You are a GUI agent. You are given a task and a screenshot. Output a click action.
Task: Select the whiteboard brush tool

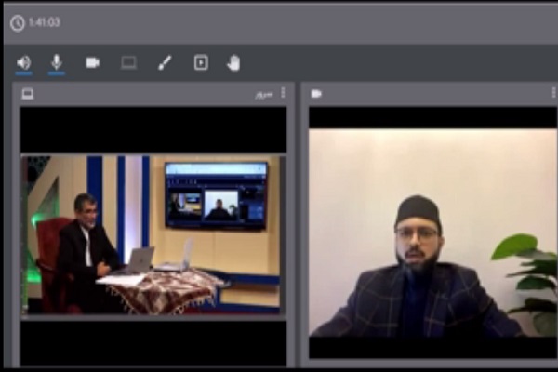click(x=165, y=62)
